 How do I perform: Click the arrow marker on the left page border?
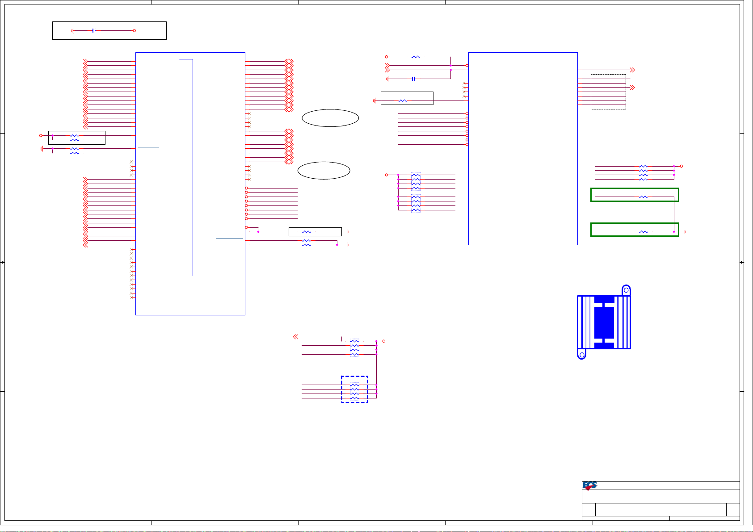pyautogui.click(x=3, y=263)
